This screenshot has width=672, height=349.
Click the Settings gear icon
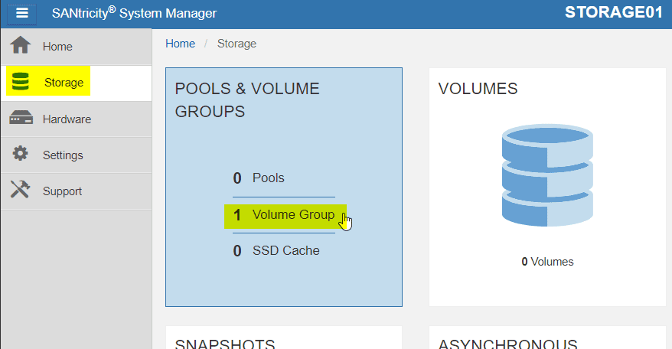(x=20, y=154)
